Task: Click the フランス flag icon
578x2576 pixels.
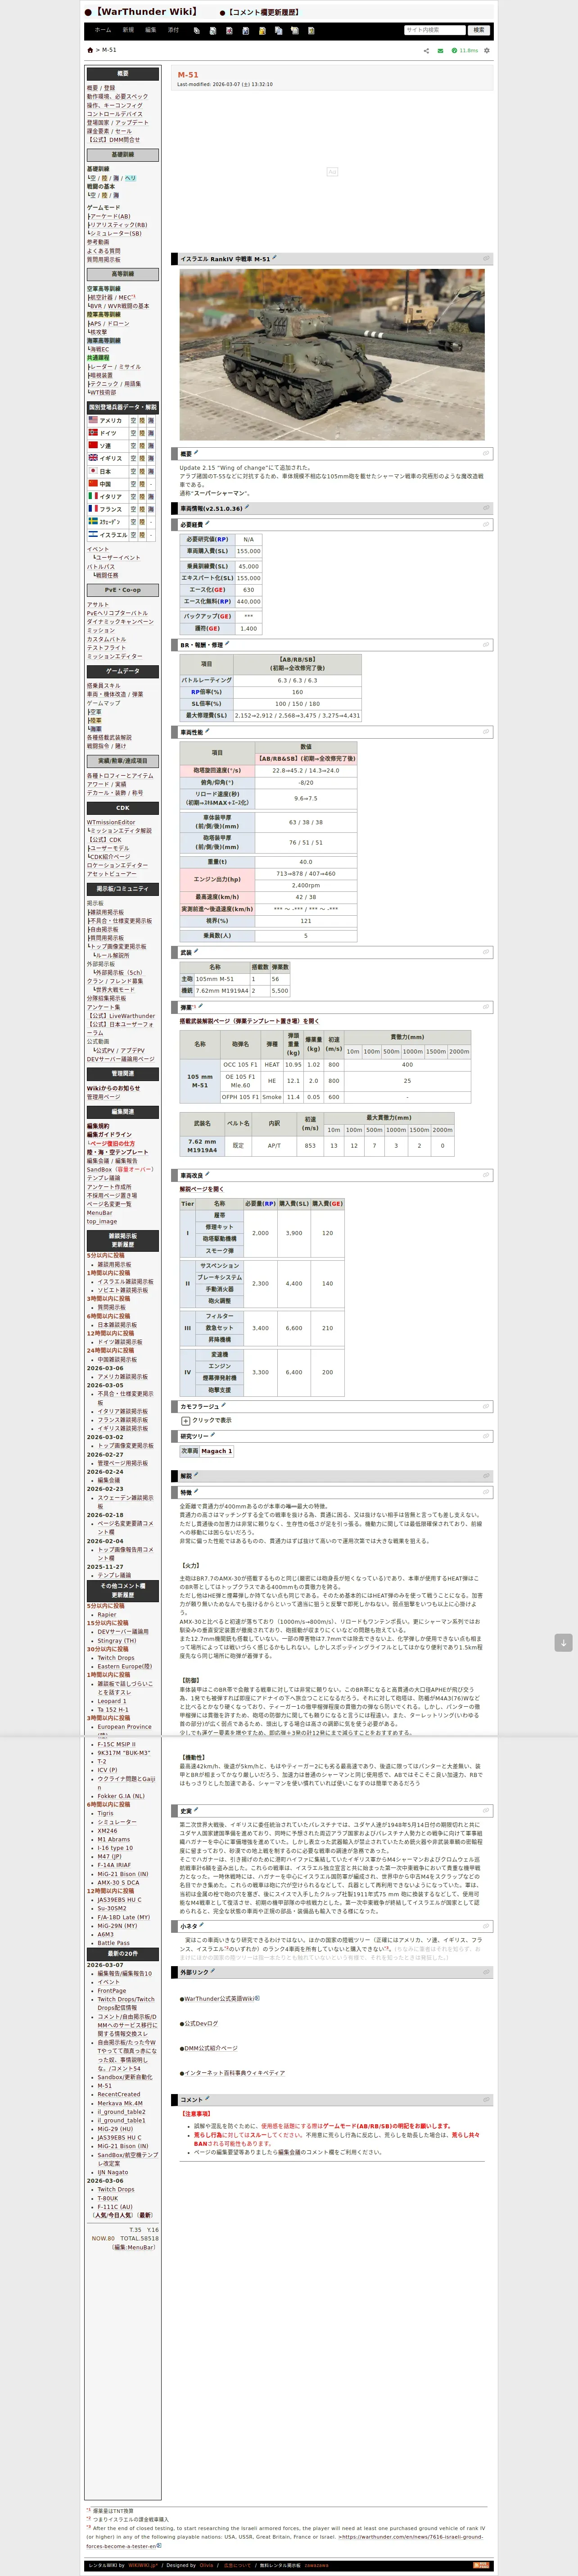Action: tap(93, 509)
